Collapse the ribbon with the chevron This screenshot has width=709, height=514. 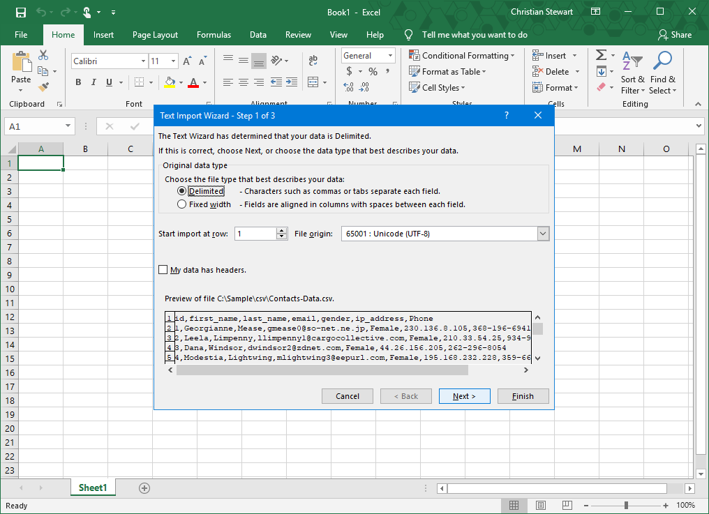[x=698, y=104]
